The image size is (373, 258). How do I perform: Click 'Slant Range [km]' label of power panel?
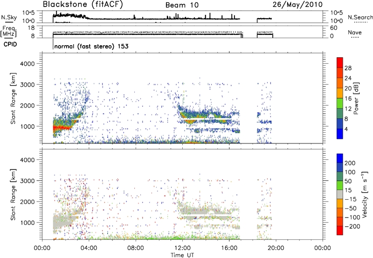pos(13,98)
